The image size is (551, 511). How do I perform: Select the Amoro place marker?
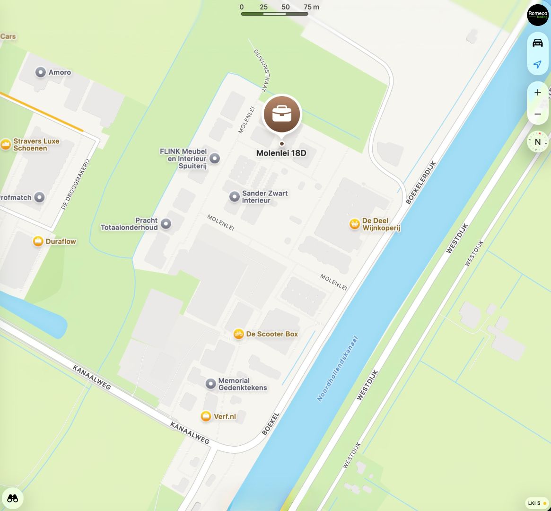(40, 72)
